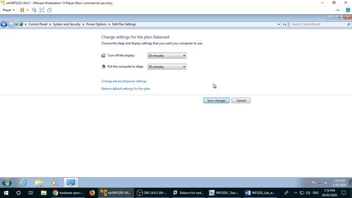Open Windows 7 Start orb
Image resolution: width=352 pixels, height=198 pixels.
[x=7, y=183]
